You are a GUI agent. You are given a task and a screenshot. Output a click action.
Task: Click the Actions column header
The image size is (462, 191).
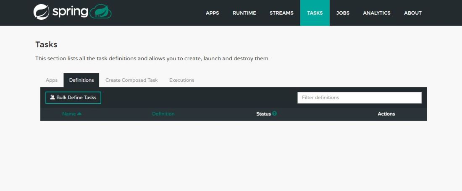tap(386, 114)
